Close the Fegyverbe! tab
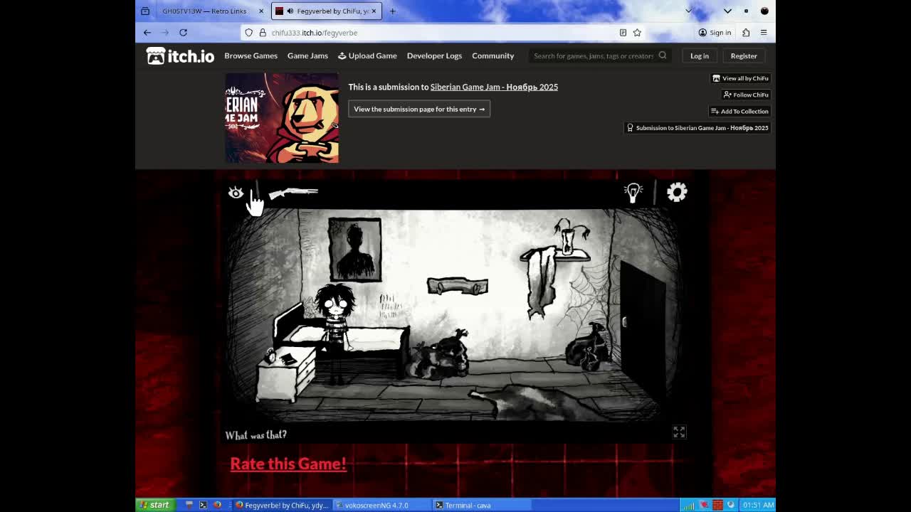 pyautogui.click(x=374, y=11)
